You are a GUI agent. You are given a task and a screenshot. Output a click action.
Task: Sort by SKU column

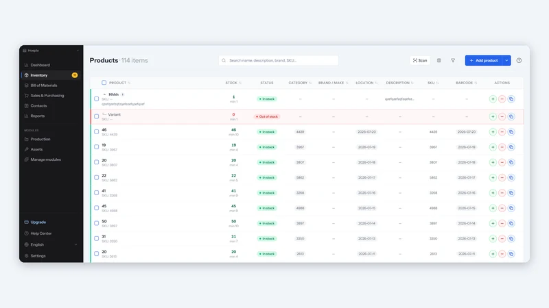pyautogui.click(x=433, y=83)
